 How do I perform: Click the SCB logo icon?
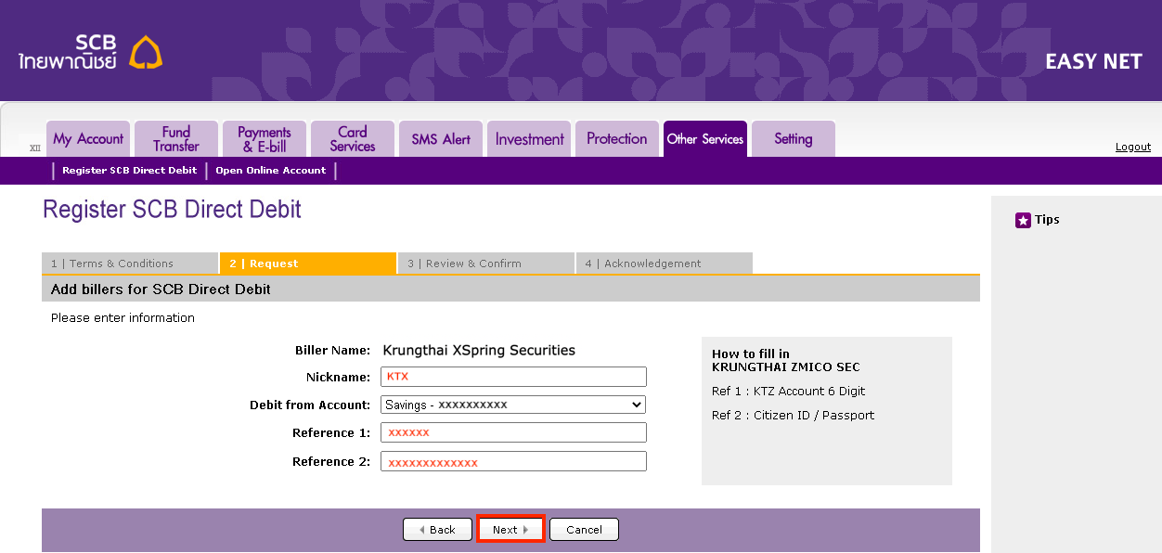point(145,53)
